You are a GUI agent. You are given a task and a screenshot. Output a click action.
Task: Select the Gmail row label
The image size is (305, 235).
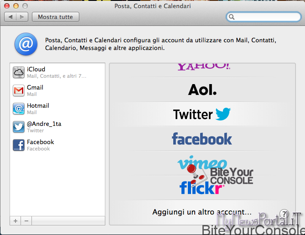[35, 87]
